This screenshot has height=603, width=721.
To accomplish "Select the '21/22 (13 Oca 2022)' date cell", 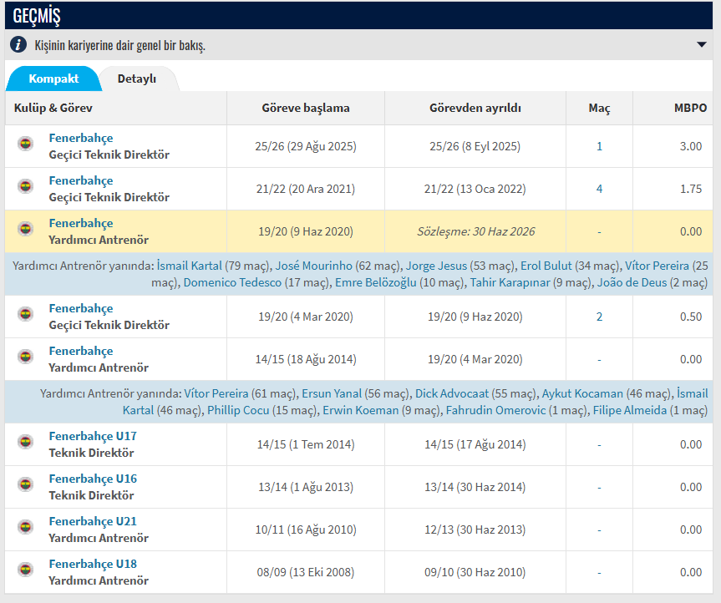I will (475, 189).
